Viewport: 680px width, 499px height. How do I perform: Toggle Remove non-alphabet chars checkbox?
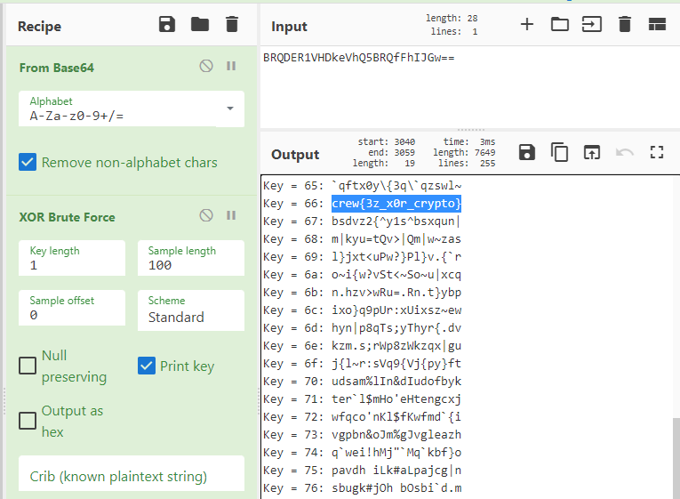(x=28, y=162)
